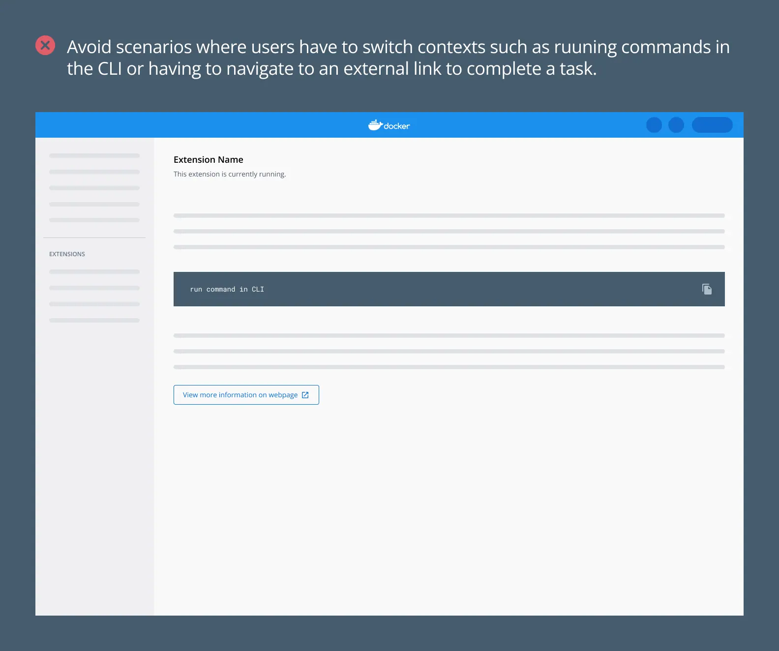Screen dimensions: 779x651
Task: Click the 'Extension Name' heading
Action: click(x=208, y=159)
